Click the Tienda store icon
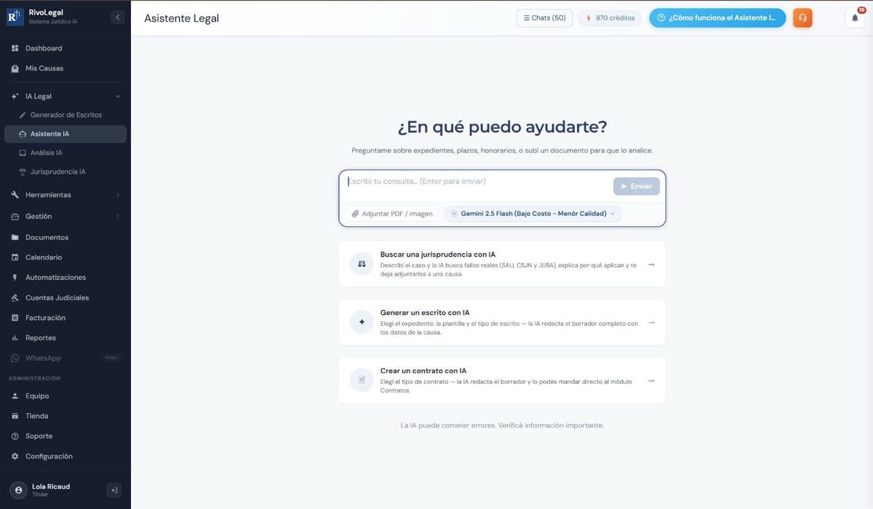 click(x=15, y=416)
